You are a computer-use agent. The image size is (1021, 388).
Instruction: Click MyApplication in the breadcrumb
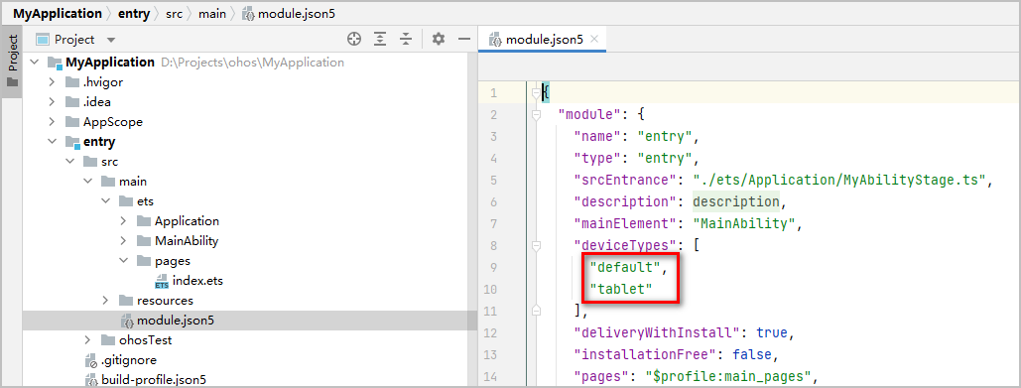point(58,13)
